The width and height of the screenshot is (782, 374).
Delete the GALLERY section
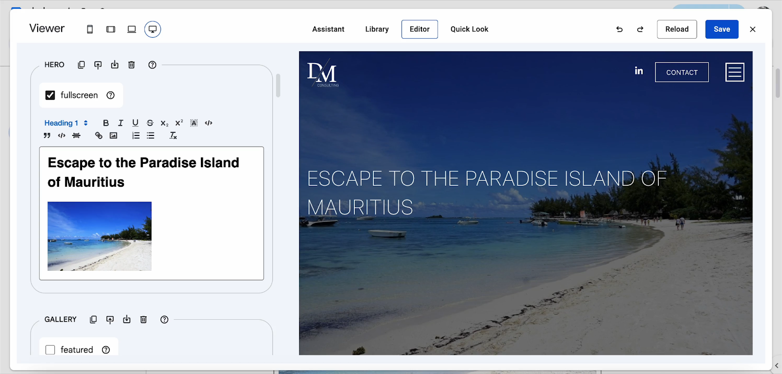[144, 319]
